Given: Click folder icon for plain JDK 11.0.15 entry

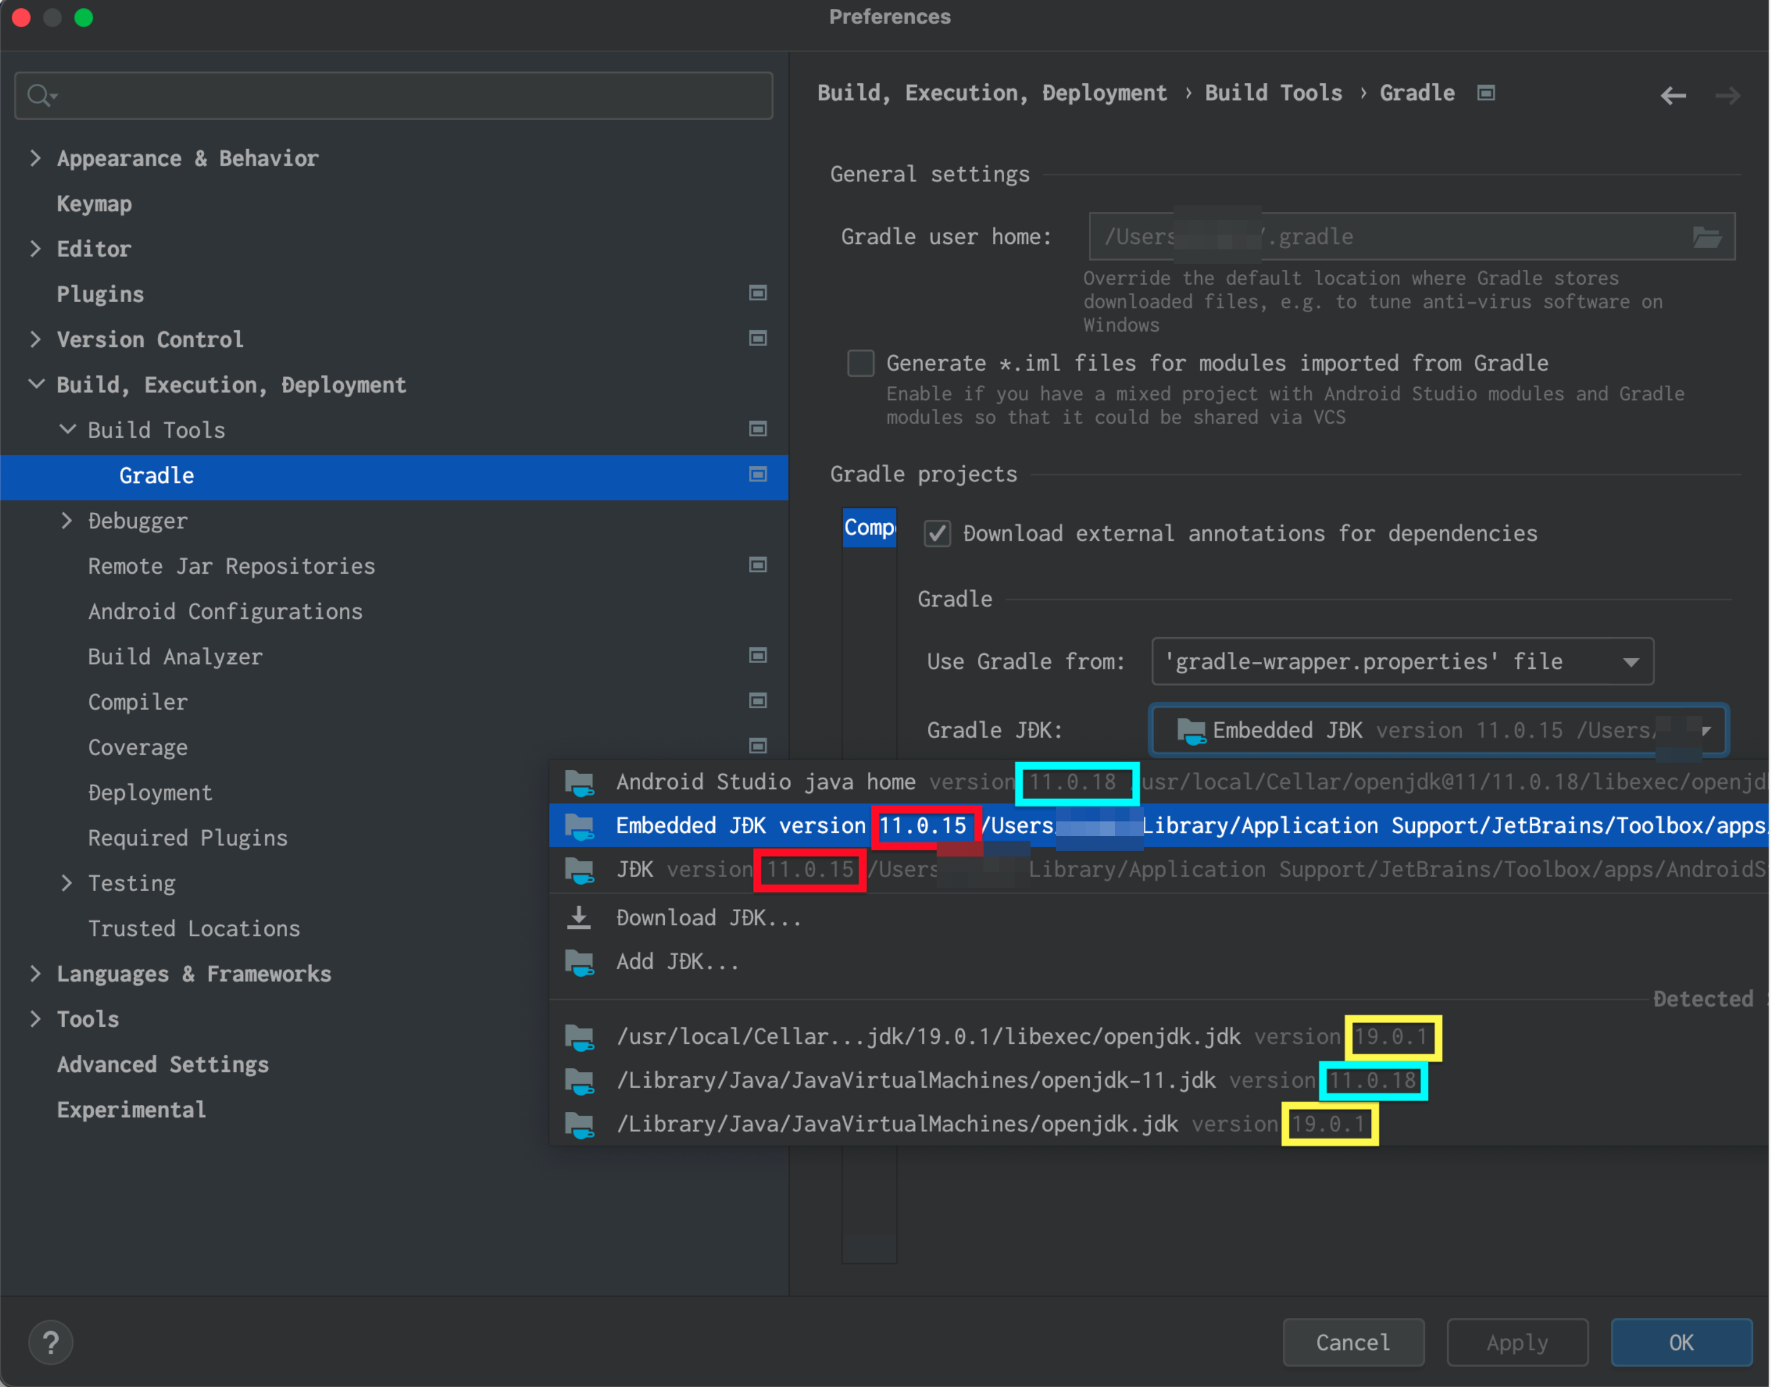Looking at the screenshot, I should coord(579,871).
